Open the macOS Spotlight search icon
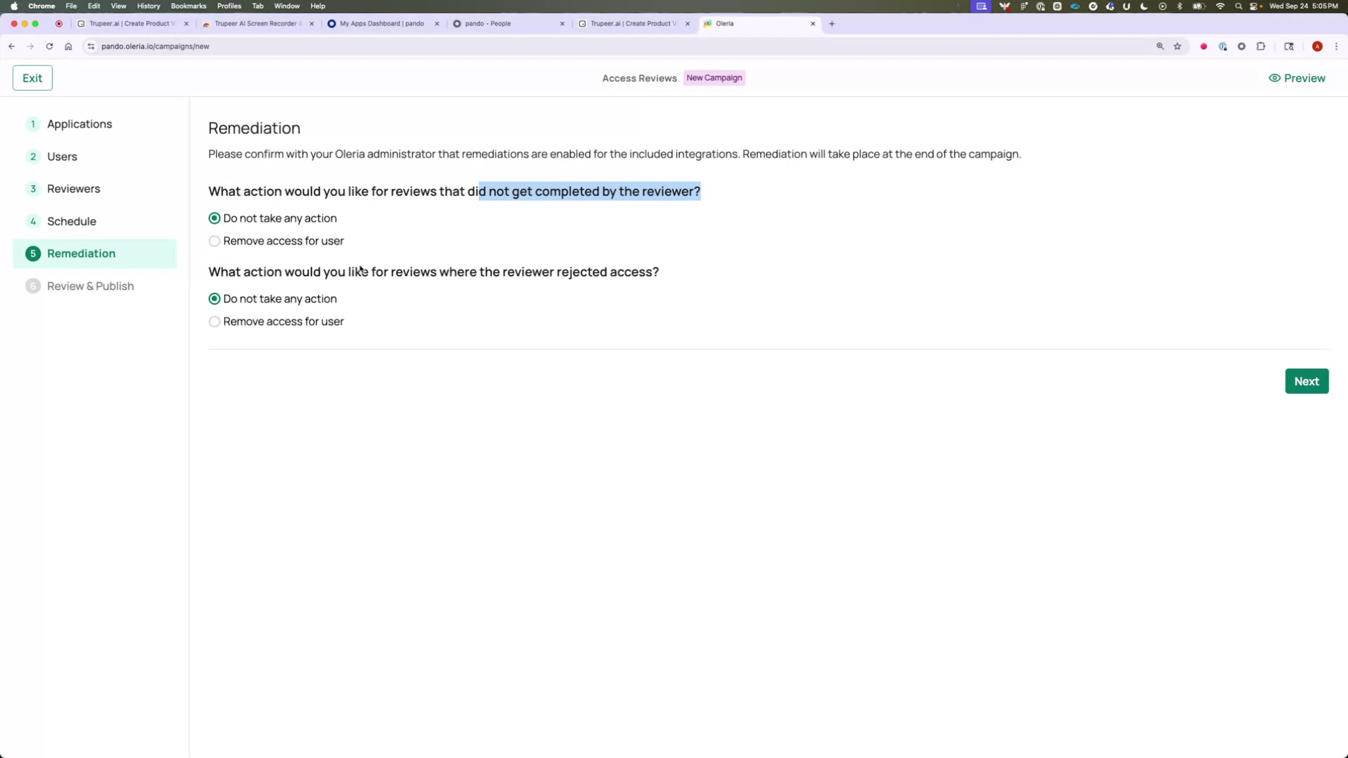The image size is (1348, 758). click(x=1238, y=6)
